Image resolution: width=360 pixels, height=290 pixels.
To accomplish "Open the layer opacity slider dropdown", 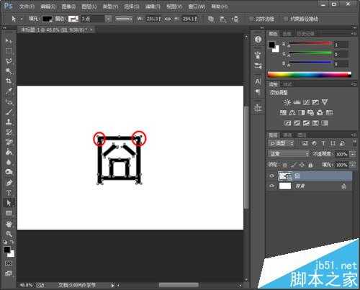I will (x=352, y=154).
